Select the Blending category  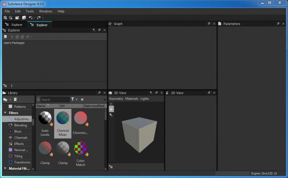point(20,125)
